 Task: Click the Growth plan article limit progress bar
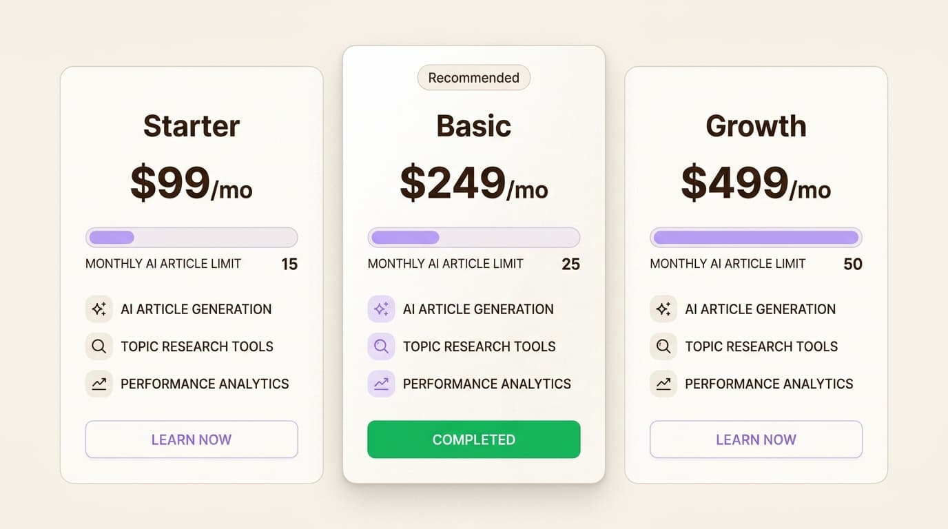pos(756,238)
